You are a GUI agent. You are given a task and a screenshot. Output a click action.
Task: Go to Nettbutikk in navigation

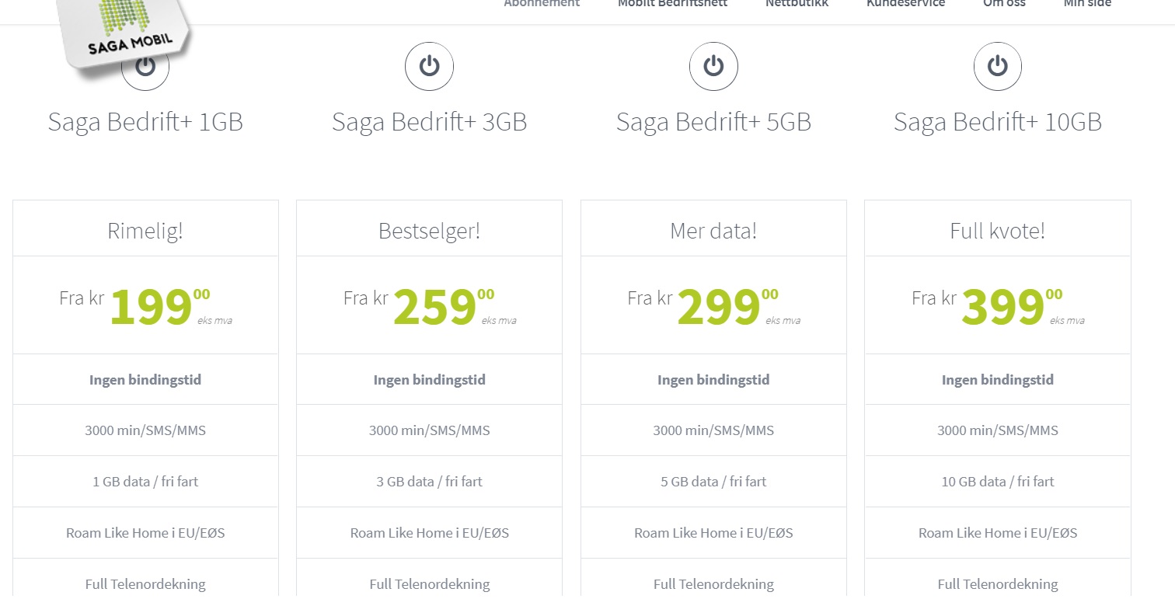[797, 4]
